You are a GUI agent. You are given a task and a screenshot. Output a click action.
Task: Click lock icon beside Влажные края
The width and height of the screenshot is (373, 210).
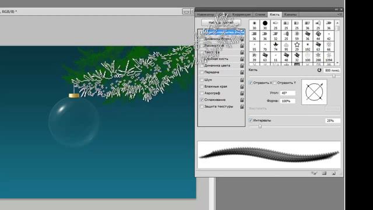pyautogui.click(x=242, y=86)
